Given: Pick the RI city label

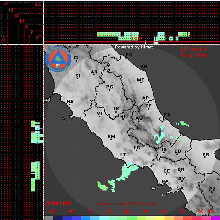Looking at the screenshot, I should tap(123, 117).
